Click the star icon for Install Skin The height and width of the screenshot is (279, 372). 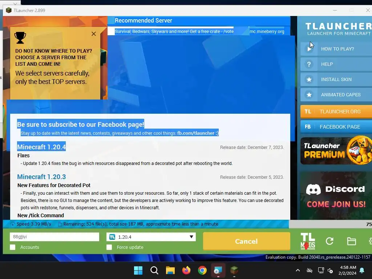tap(309, 80)
